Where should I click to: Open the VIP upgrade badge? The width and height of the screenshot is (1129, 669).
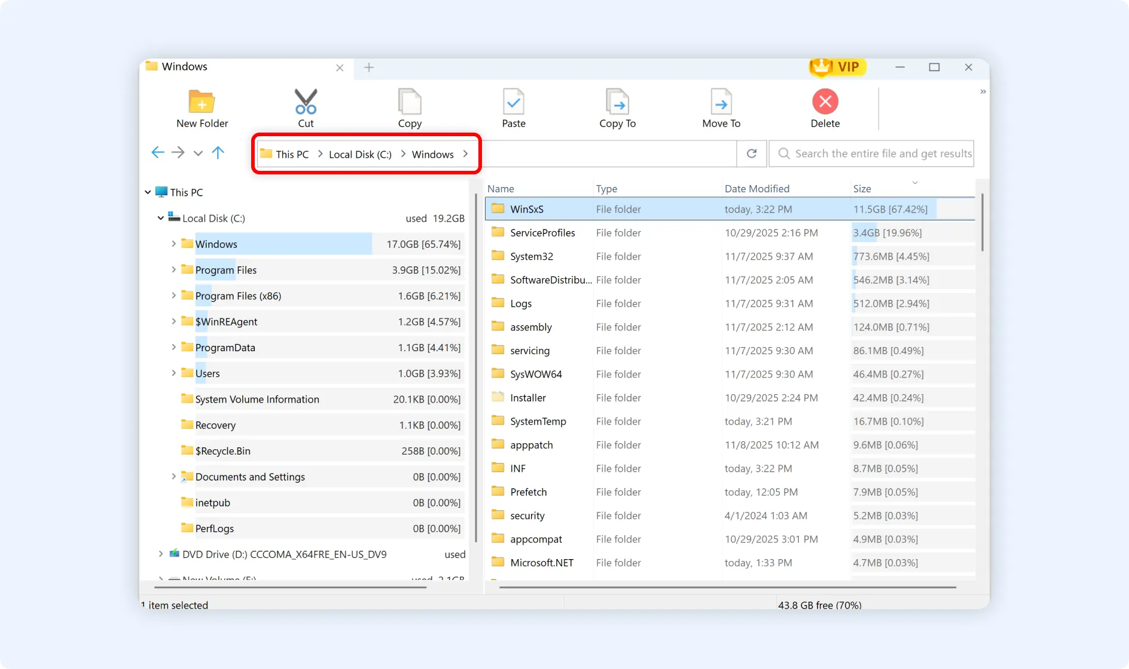pos(837,67)
